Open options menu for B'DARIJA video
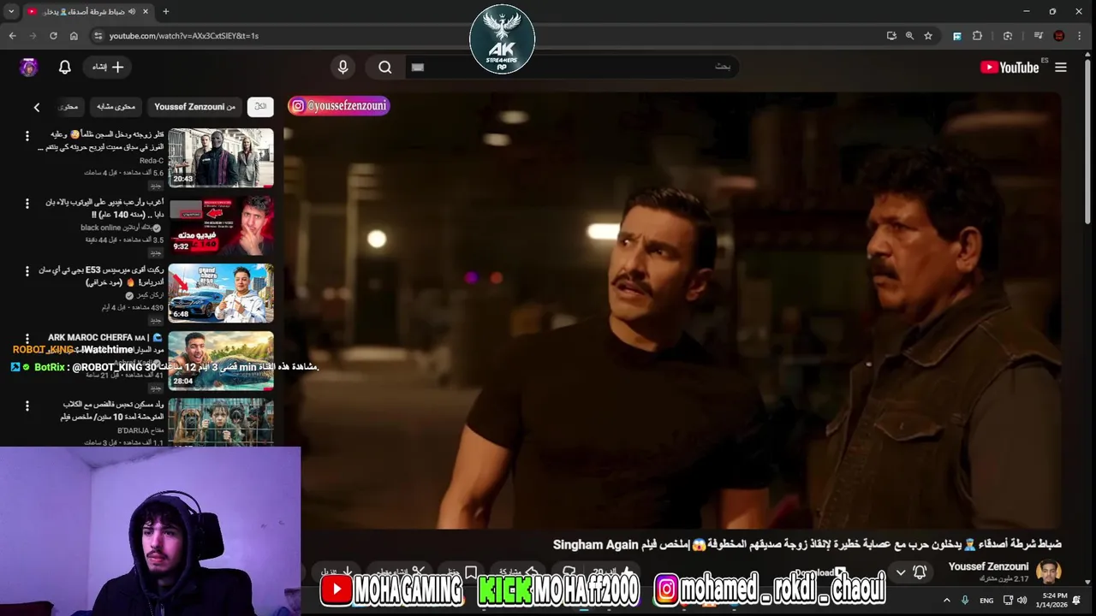 coord(27,406)
